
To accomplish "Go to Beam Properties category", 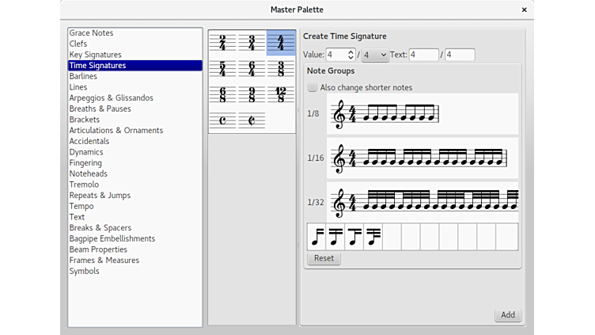I will (x=98, y=249).
